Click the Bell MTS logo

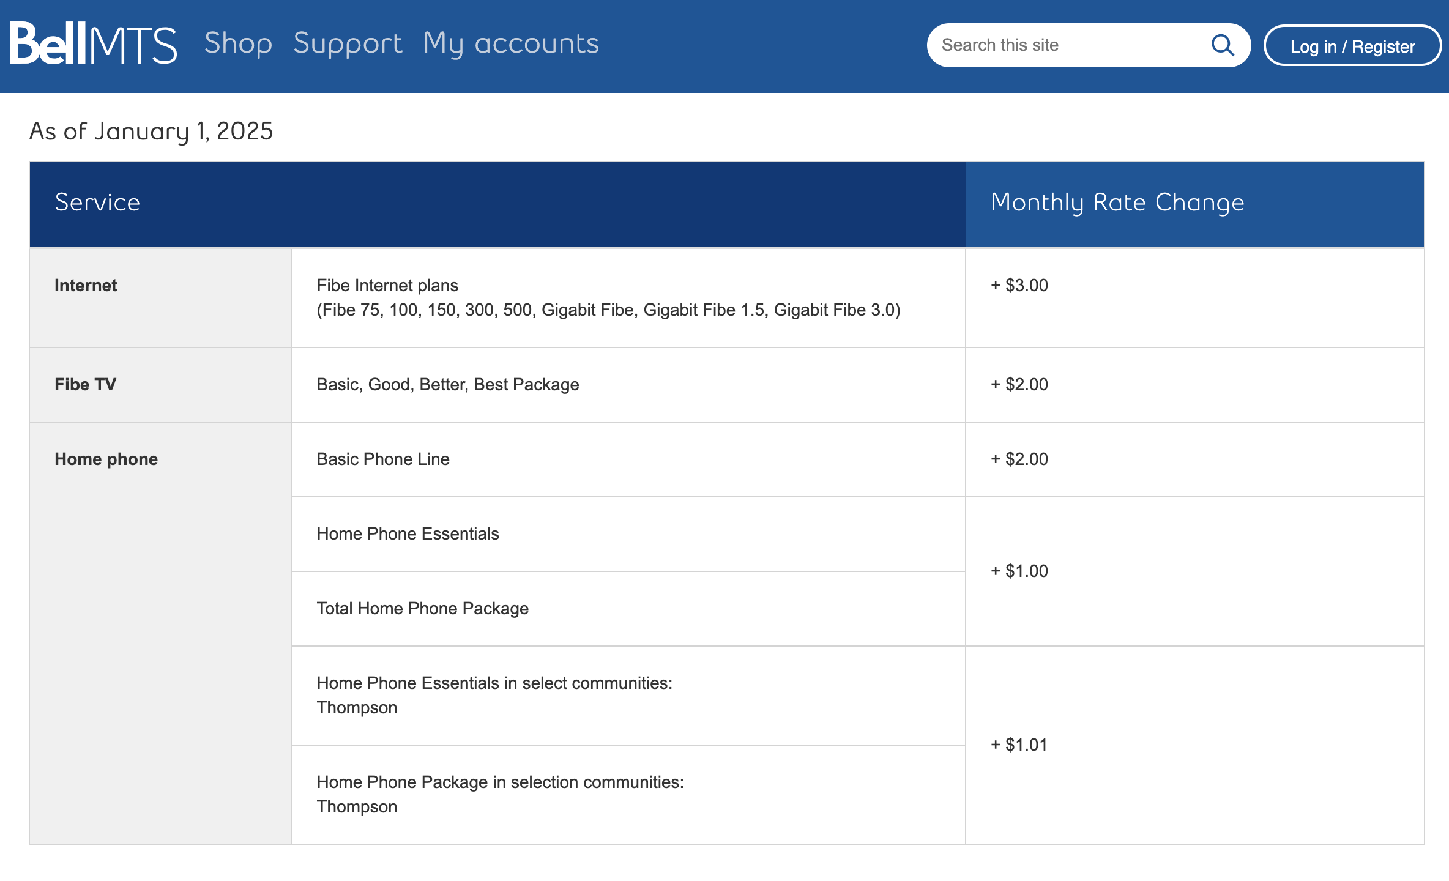point(94,43)
